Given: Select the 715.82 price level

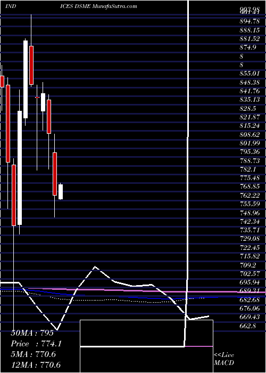Looking at the screenshot, I should click(x=250, y=256).
